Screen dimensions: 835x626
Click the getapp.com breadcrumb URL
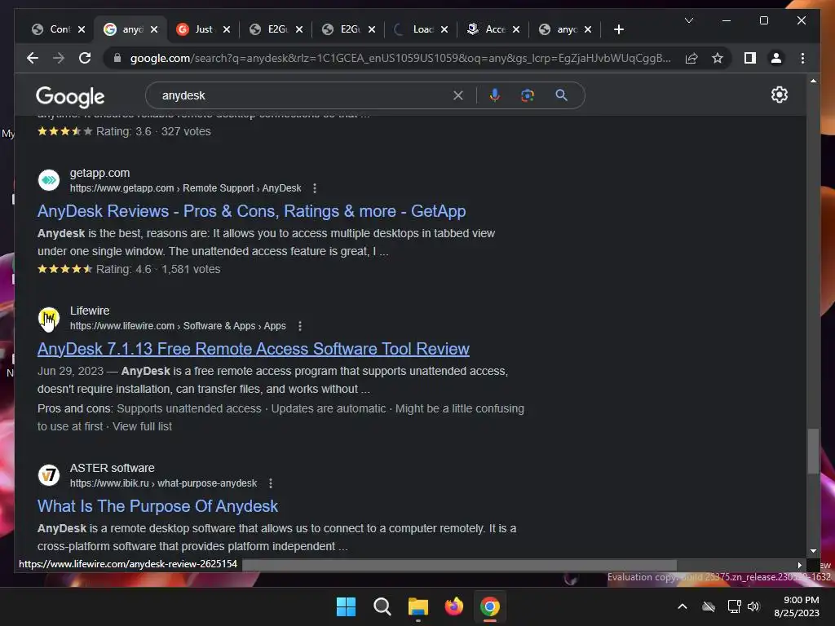click(185, 188)
